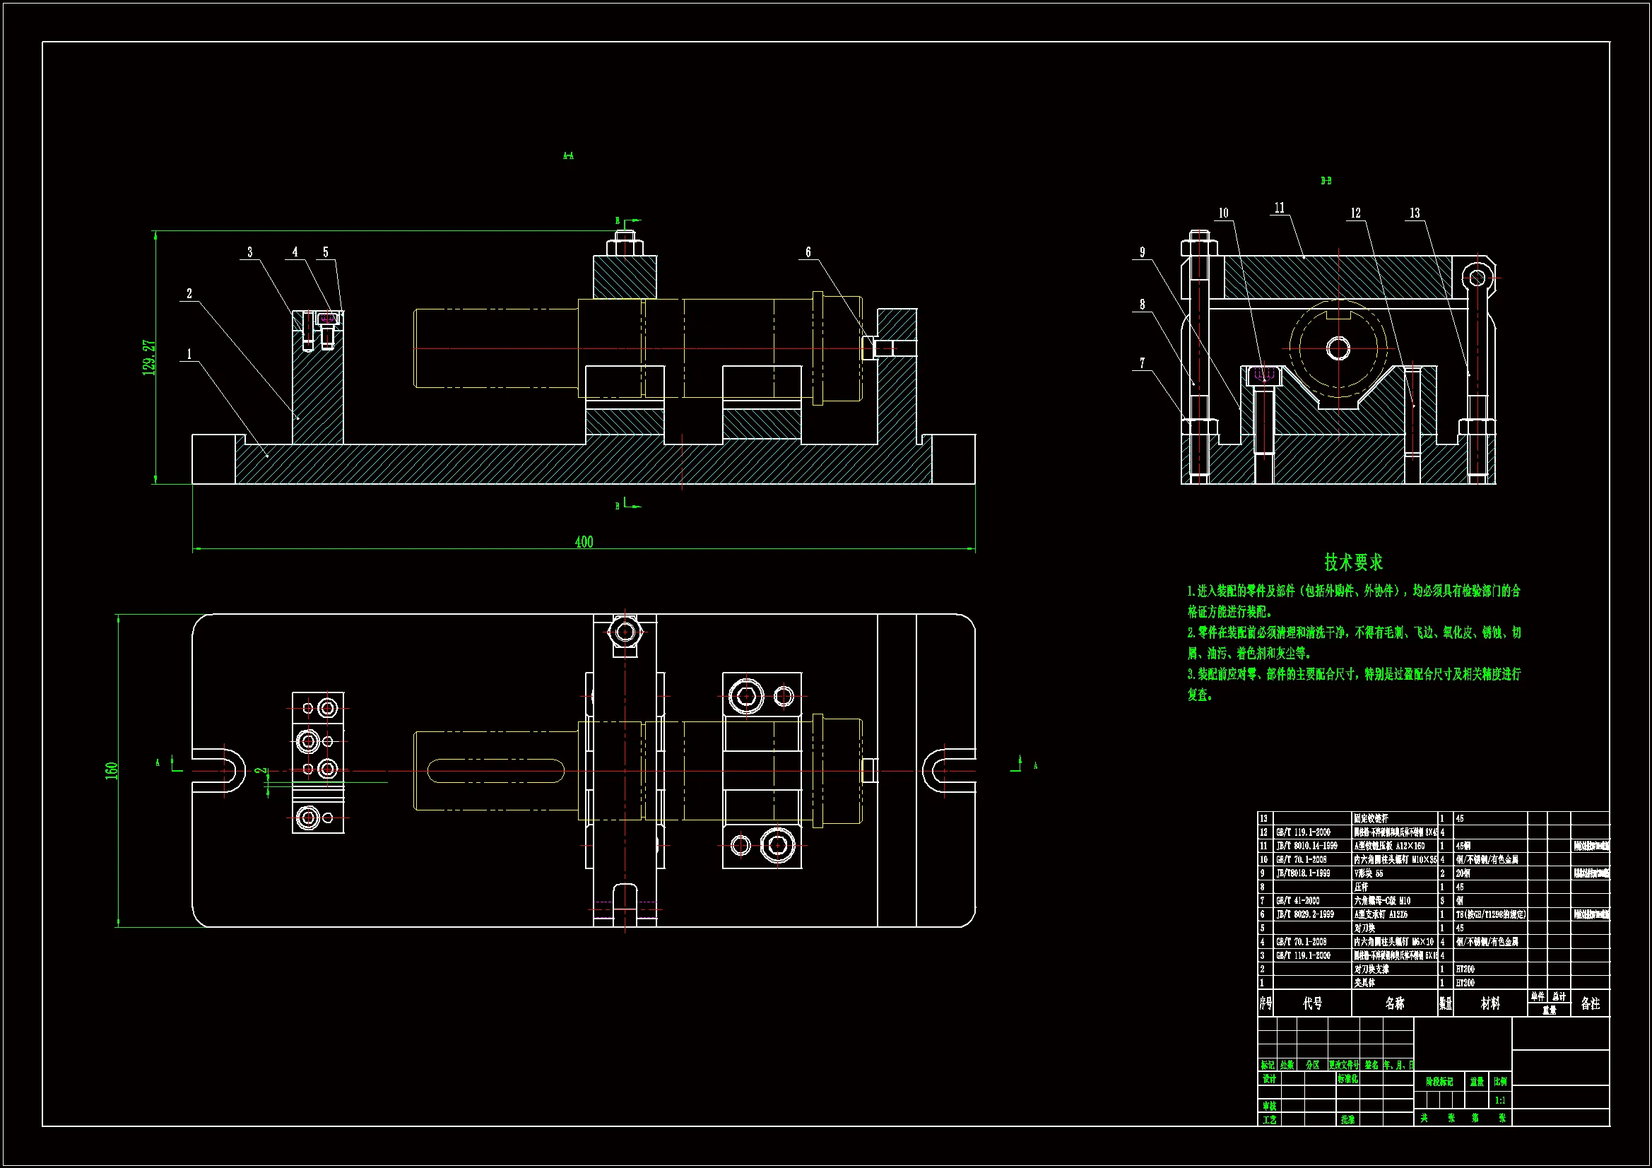1652x1168 pixels.
Task: Click the 2 offset dimension near tool block
Action: 260,771
